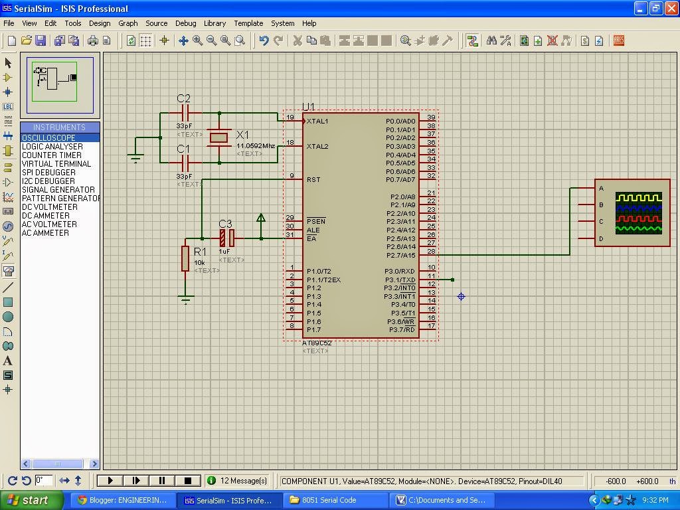Open the Library menu
Viewport: 680px width, 510px height.
214,23
